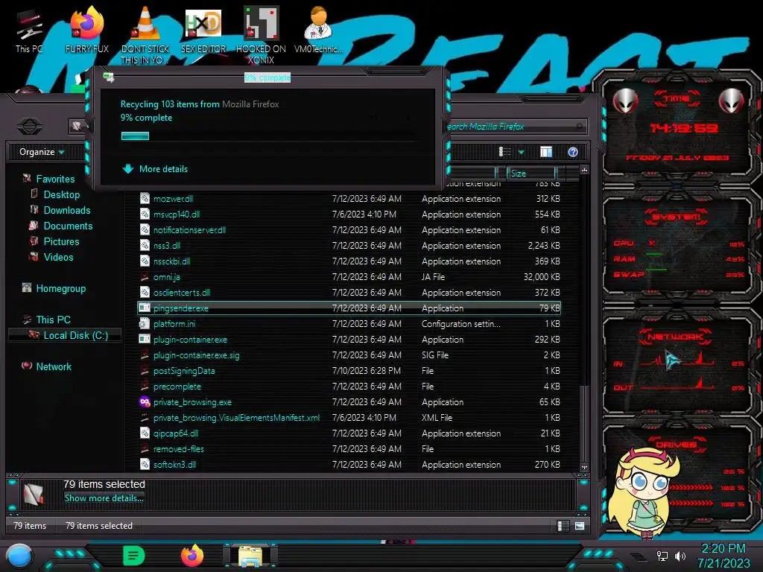Viewport: 763px width, 572px height.
Task: Select the pingsender.exe file
Action: point(349,308)
